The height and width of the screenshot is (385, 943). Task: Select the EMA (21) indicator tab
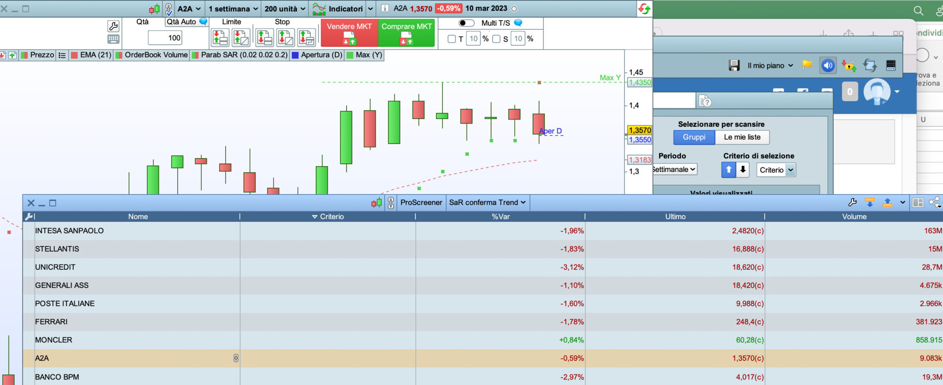point(91,55)
